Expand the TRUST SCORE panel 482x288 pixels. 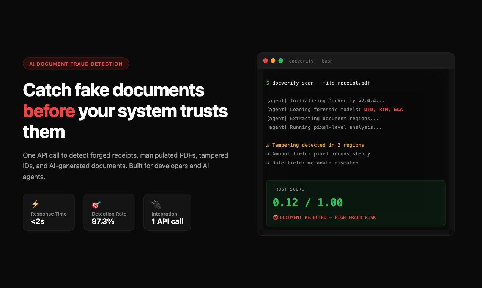356,203
